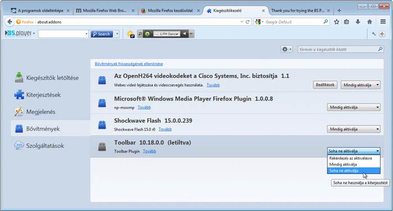The width and height of the screenshot is (393, 211).
Task: Open 'Kiegészítők letöltése' sidebar category
Action: pyautogui.click(x=51, y=78)
